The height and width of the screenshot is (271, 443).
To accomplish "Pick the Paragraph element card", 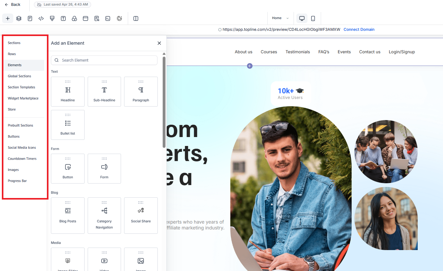I will [x=141, y=91].
